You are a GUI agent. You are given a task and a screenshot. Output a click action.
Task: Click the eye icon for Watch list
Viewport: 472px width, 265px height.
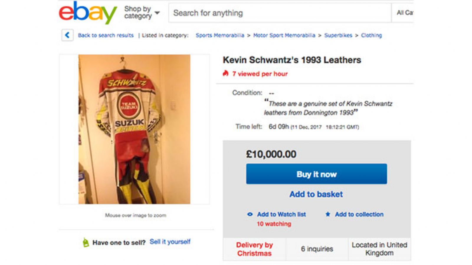250,214
